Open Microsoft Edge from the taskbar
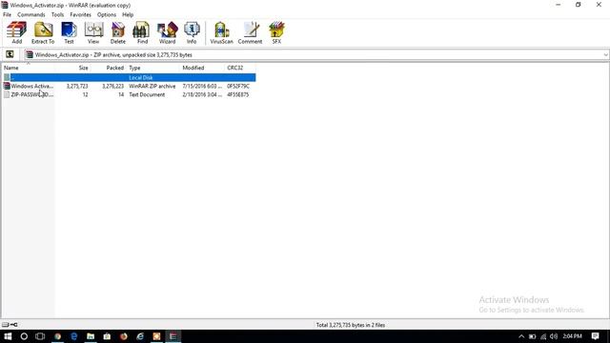Viewport: 610px width, 343px height. pos(74,336)
